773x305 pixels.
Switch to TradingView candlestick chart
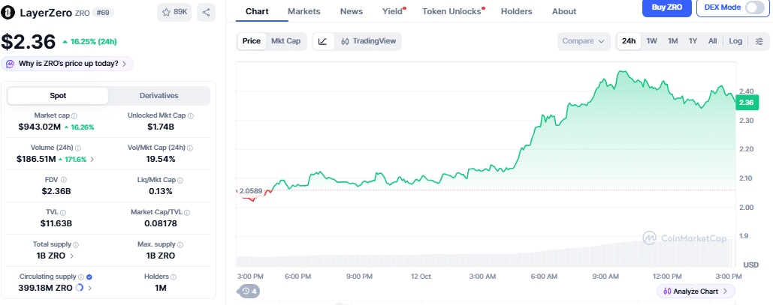368,41
